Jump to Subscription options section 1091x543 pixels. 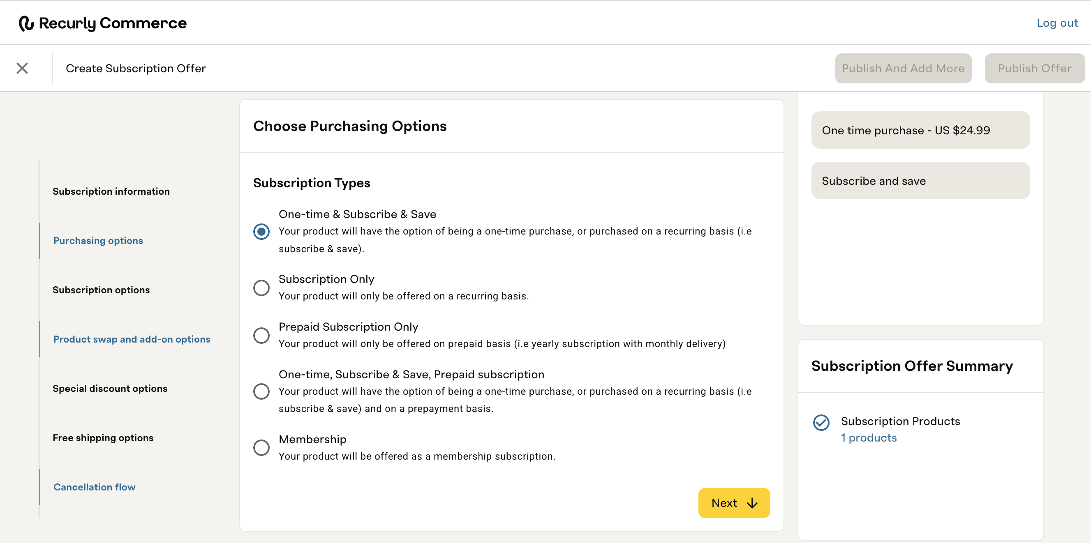pyautogui.click(x=101, y=290)
